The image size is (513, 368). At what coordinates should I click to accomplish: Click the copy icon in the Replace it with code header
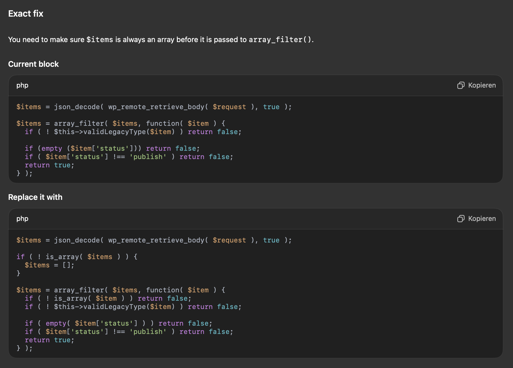461,219
